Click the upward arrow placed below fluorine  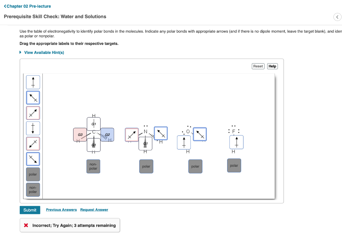(x=236, y=142)
